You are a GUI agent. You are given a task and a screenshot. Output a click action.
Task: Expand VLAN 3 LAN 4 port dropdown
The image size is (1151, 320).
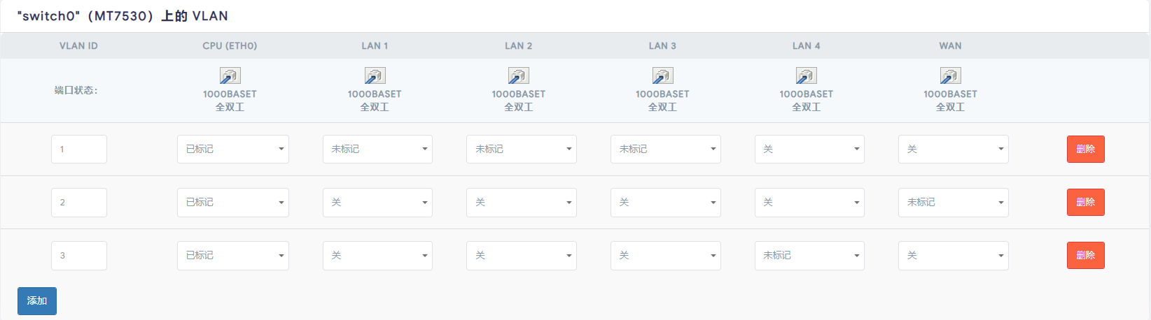coord(809,256)
